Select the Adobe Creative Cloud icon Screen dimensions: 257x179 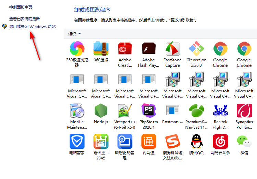click(x=125, y=49)
